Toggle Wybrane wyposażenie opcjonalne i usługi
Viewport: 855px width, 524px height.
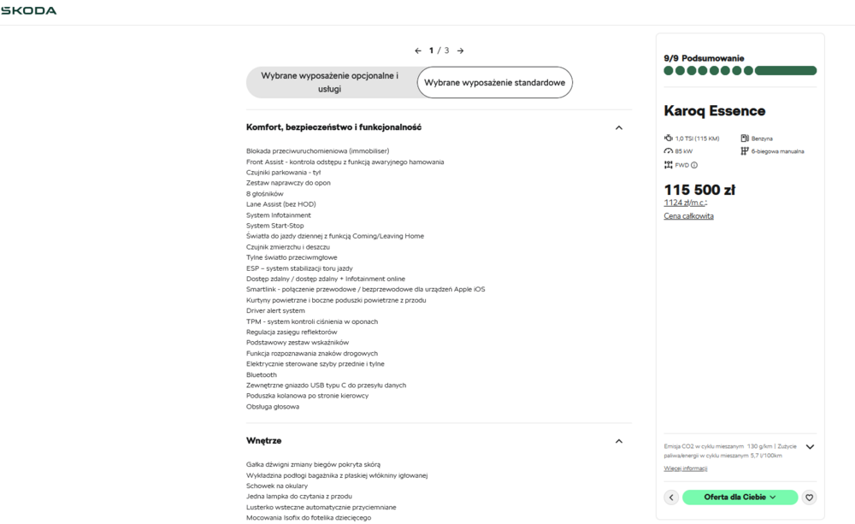[x=333, y=82]
